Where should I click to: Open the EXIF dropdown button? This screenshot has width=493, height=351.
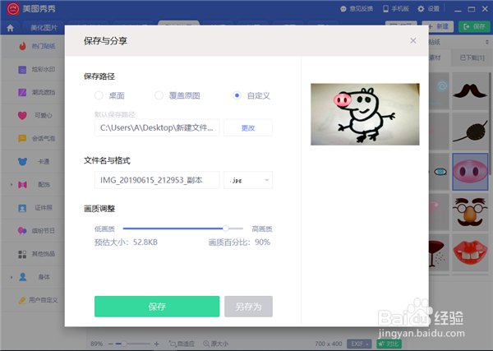tap(359, 344)
